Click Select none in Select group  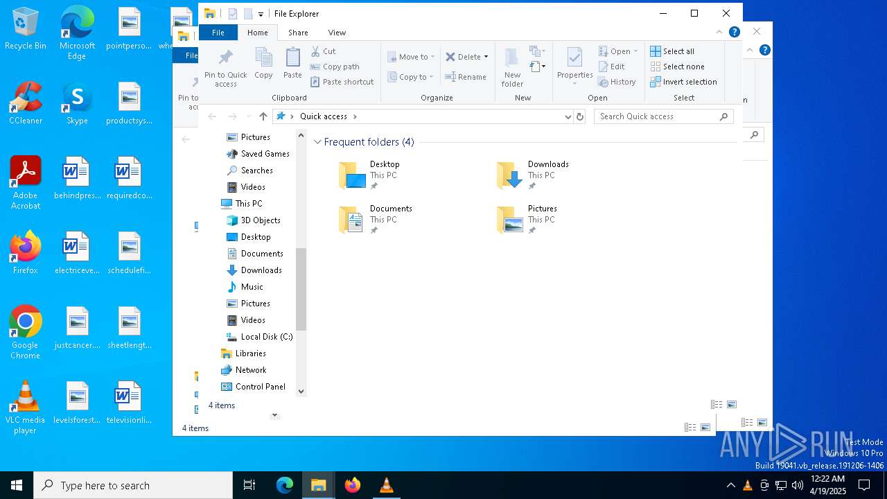pos(678,67)
